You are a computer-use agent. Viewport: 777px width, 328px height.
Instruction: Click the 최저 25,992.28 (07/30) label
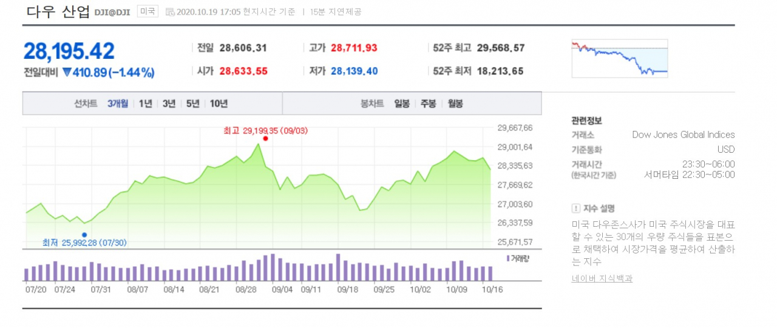[x=84, y=243]
